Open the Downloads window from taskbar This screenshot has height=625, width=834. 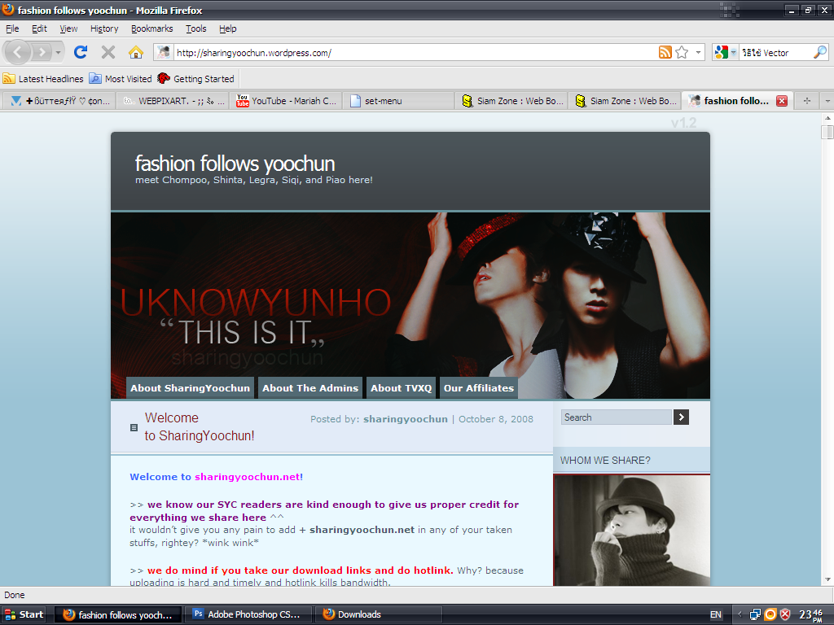pyautogui.click(x=379, y=614)
